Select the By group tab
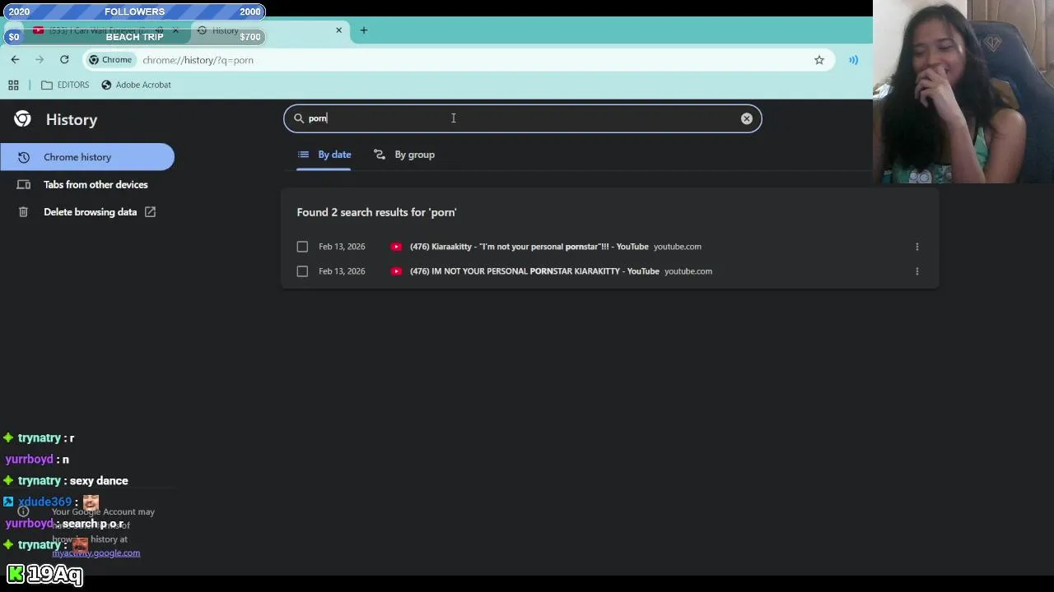Viewport: 1054px width, 592px height. coord(403,155)
